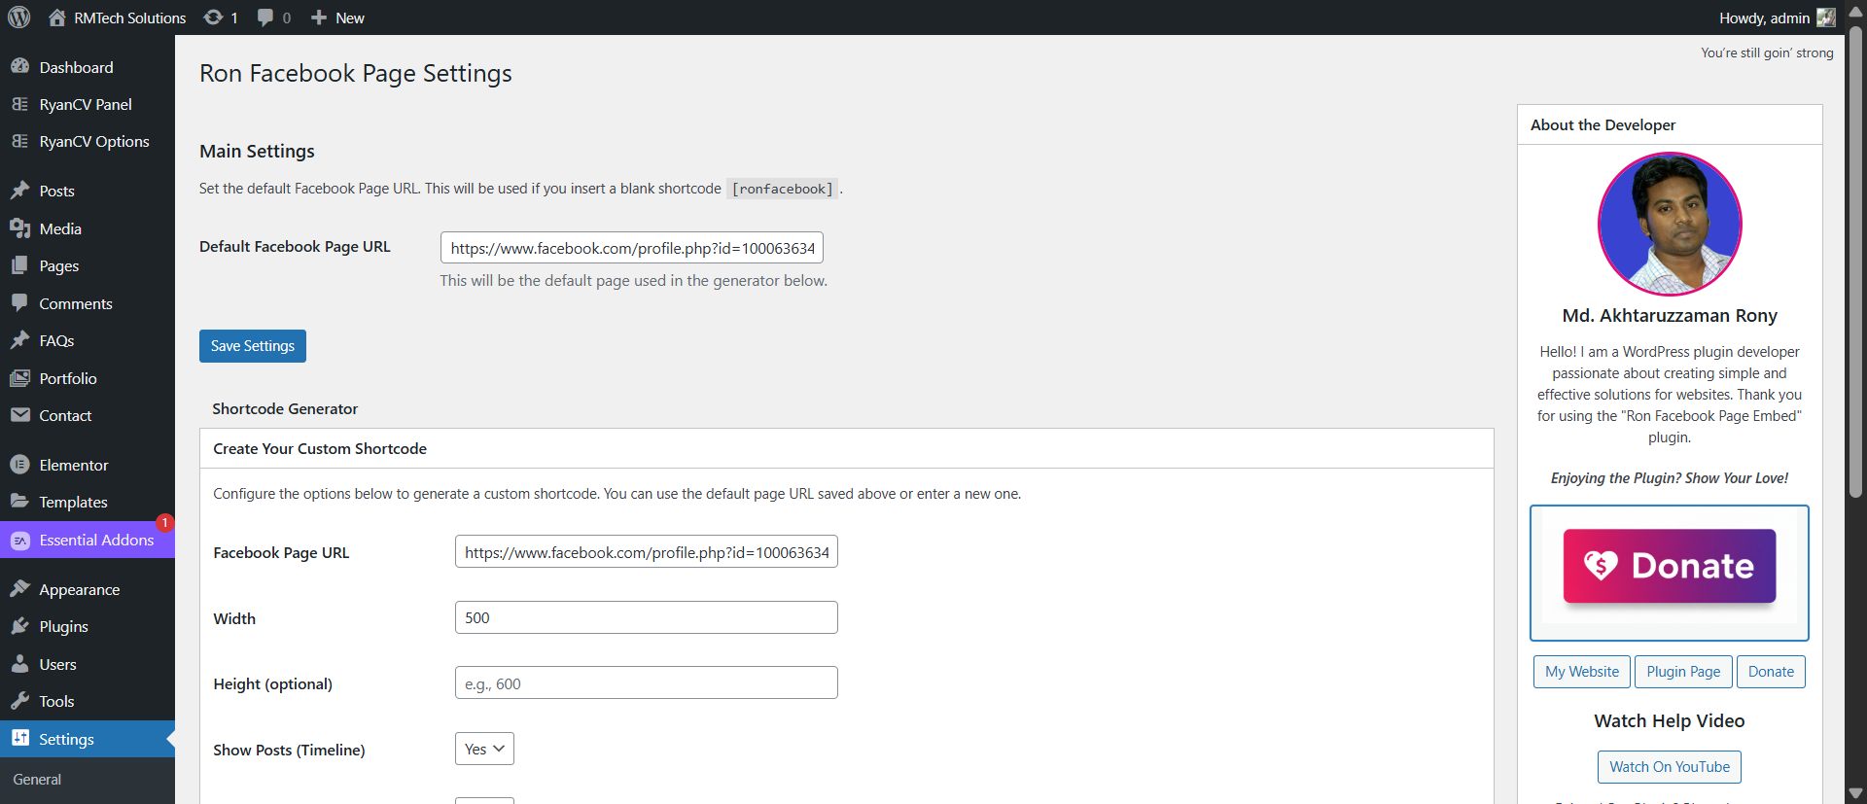This screenshot has width=1867, height=804.
Task: Open the site home icon for RMTech Solutions
Action: [x=57, y=17]
